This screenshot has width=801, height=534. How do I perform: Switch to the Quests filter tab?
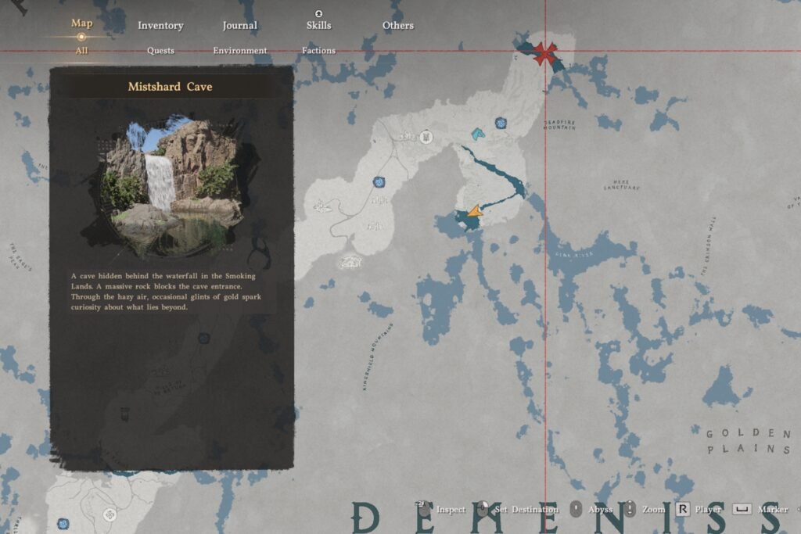tap(161, 49)
